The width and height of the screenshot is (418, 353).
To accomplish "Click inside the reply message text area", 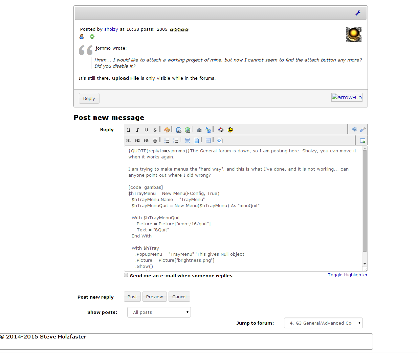I will (243, 208).
